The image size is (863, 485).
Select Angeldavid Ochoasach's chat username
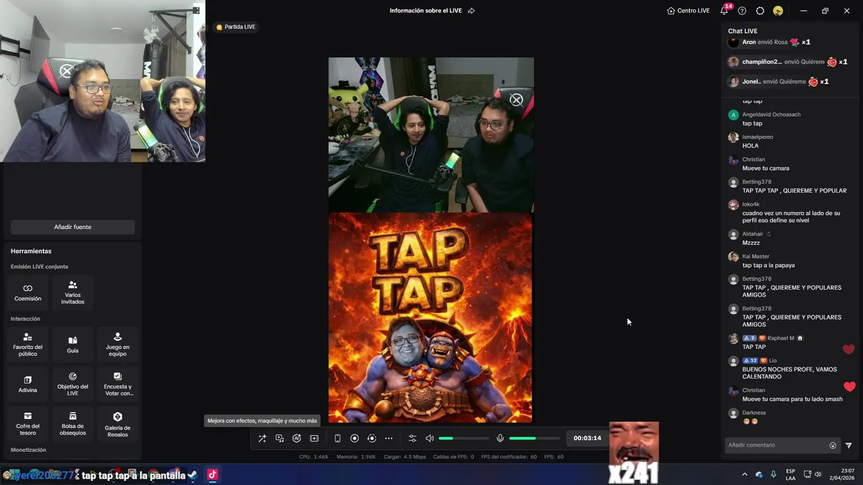(771, 115)
